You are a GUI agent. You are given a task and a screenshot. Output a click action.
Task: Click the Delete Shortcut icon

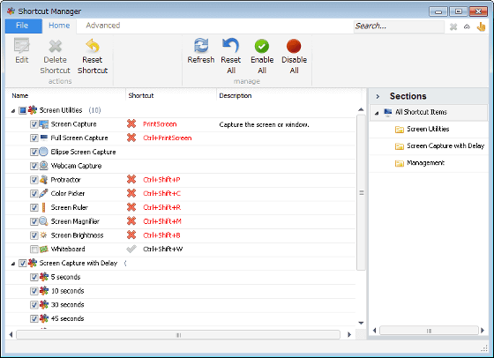55,46
